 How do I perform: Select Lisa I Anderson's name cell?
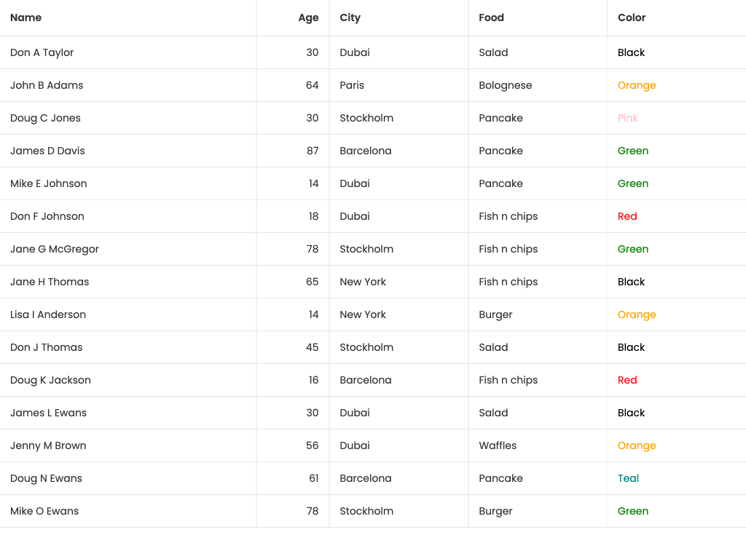tap(48, 314)
